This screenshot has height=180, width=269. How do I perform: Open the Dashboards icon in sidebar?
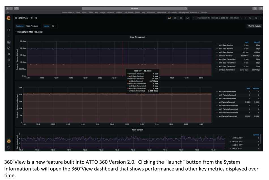[9, 42]
